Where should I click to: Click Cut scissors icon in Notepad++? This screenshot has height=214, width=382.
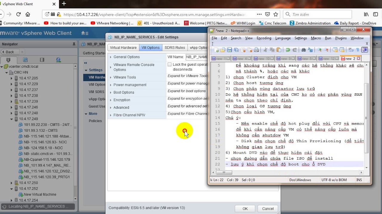click(x=265, y=50)
